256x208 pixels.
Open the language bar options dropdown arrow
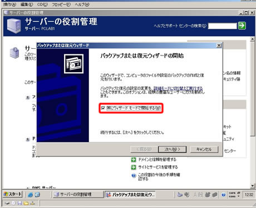(239, 196)
